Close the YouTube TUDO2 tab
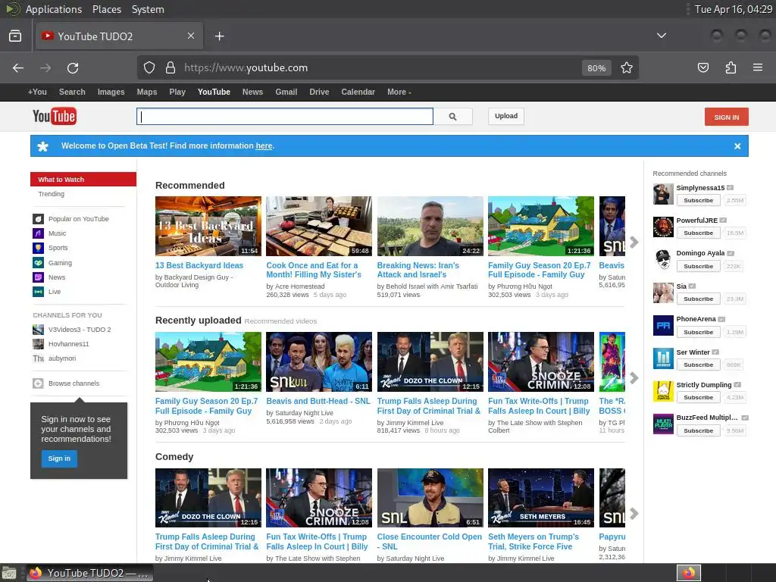This screenshot has width=776, height=582. (190, 36)
